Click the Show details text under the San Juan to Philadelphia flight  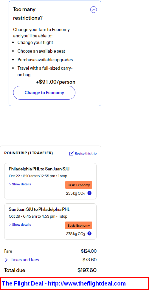tap(21, 225)
